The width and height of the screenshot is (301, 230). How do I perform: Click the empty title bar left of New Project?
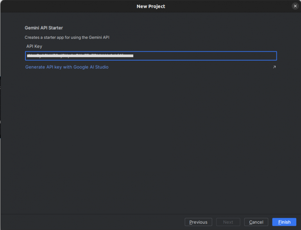click(59, 6)
